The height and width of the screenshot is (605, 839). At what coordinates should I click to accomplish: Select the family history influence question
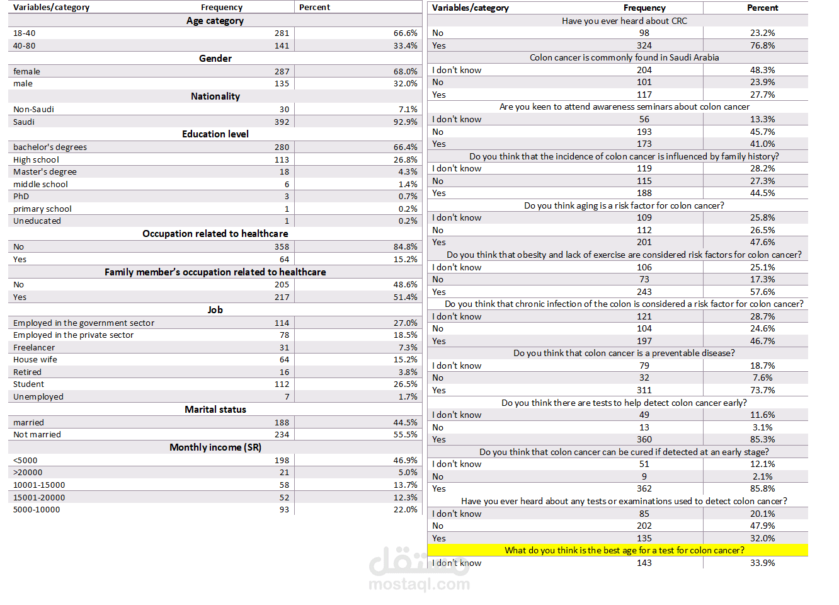(624, 156)
